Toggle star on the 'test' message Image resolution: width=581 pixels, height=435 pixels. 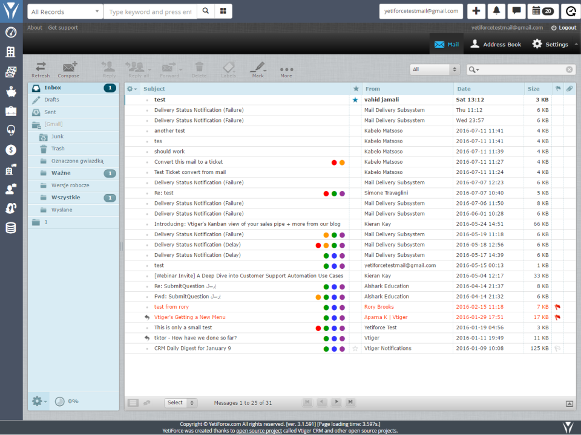pos(355,100)
